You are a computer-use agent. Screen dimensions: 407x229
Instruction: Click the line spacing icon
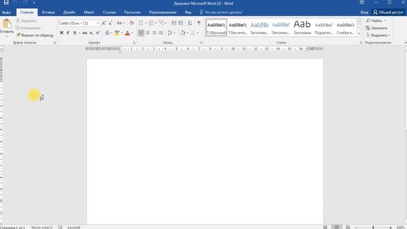point(170,32)
